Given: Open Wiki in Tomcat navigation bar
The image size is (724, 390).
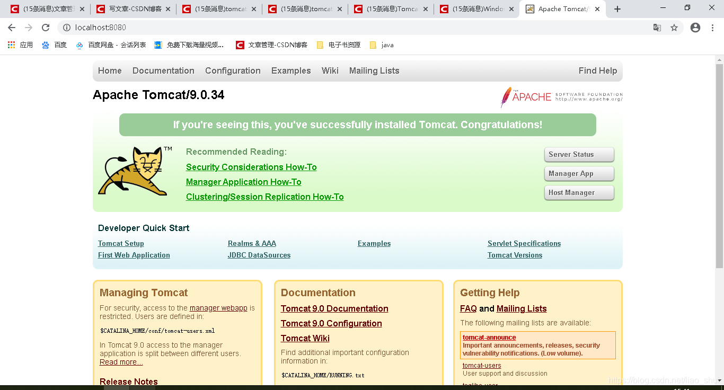Looking at the screenshot, I should click(330, 71).
